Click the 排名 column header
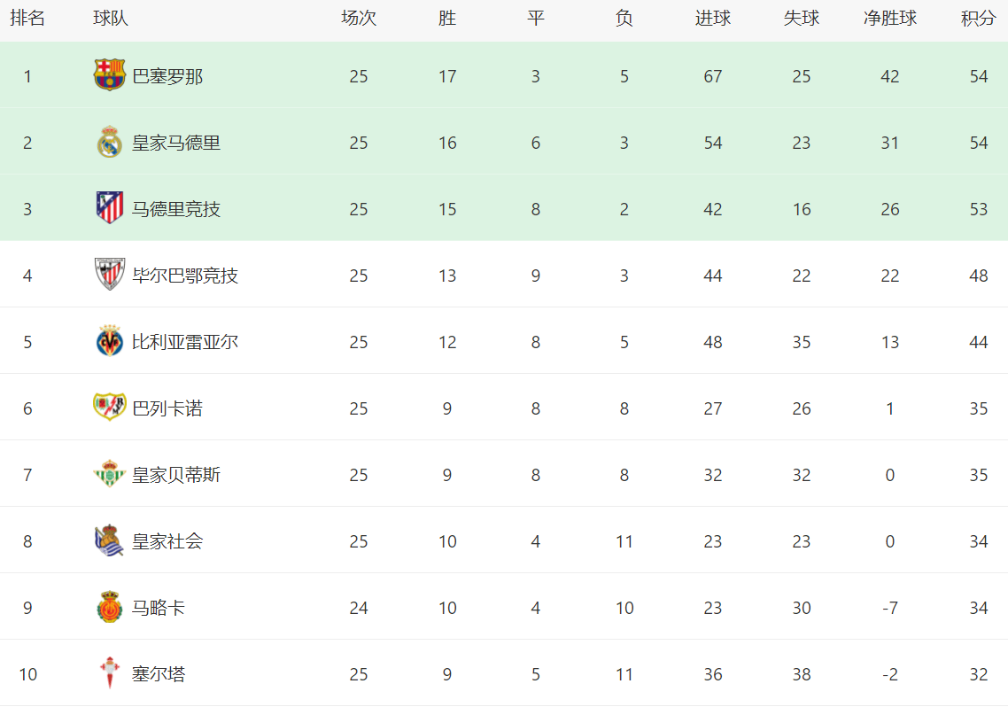 point(27,19)
